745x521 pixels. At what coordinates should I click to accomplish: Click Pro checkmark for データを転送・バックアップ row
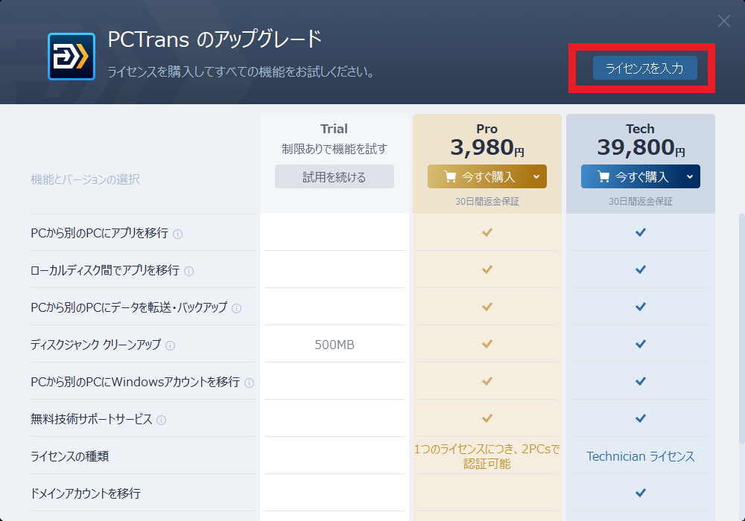[487, 307]
